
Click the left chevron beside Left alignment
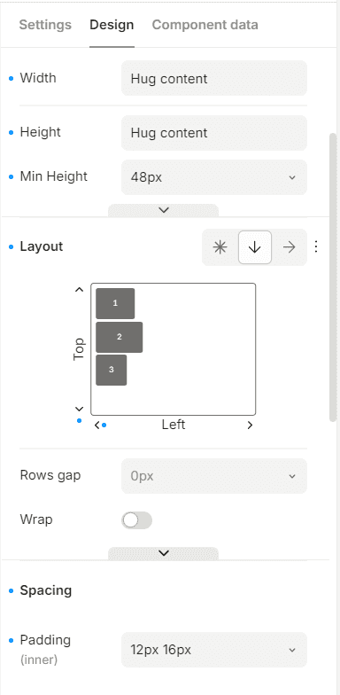point(97,426)
